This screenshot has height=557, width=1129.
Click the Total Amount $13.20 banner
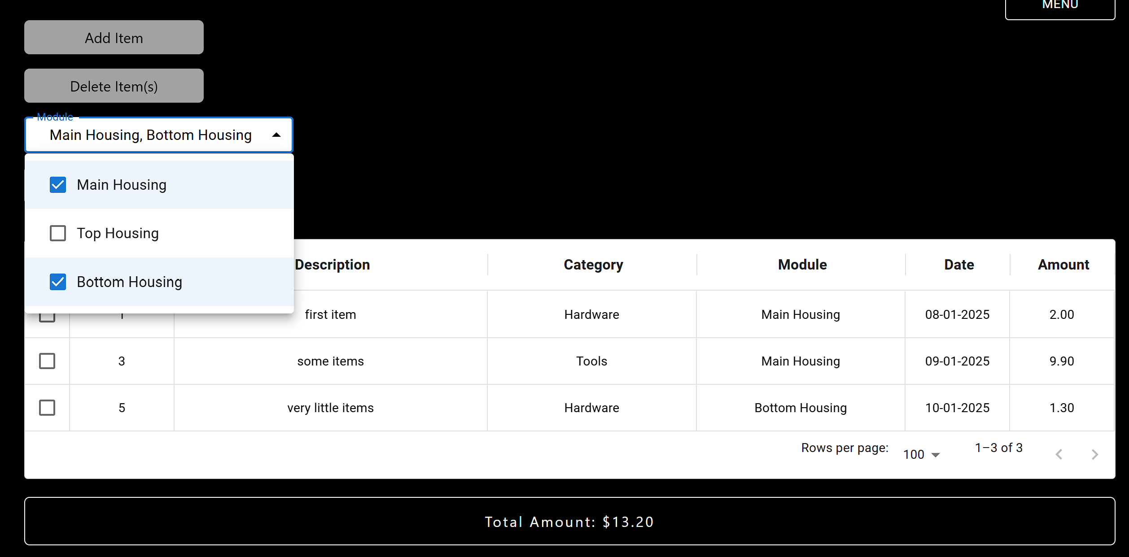point(570,521)
